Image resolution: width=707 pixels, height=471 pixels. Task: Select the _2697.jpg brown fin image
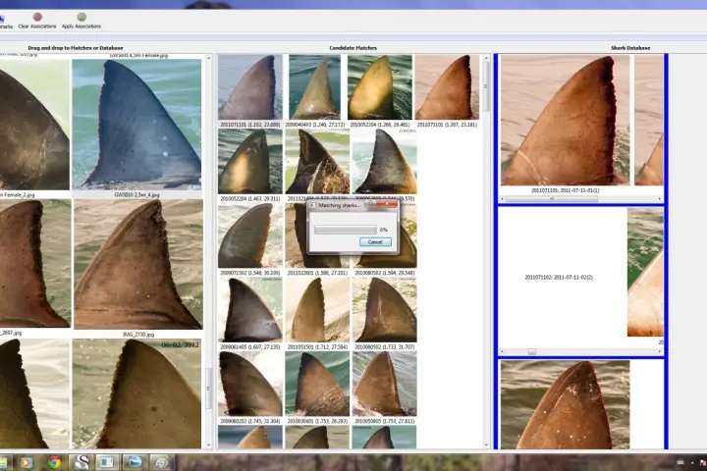pyautogui.click(x=35, y=264)
